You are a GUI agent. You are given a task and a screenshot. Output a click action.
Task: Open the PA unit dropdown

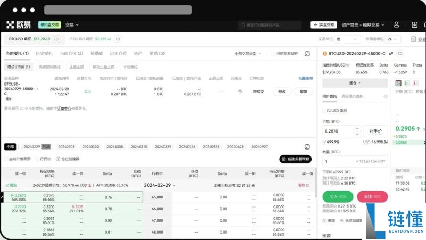point(392,39)
